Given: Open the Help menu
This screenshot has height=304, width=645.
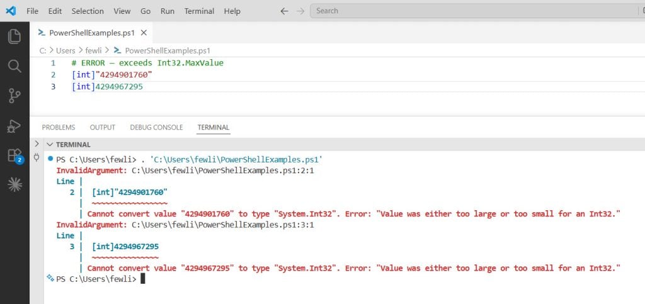Looking at the screenshot, I should tap(232, 11).
